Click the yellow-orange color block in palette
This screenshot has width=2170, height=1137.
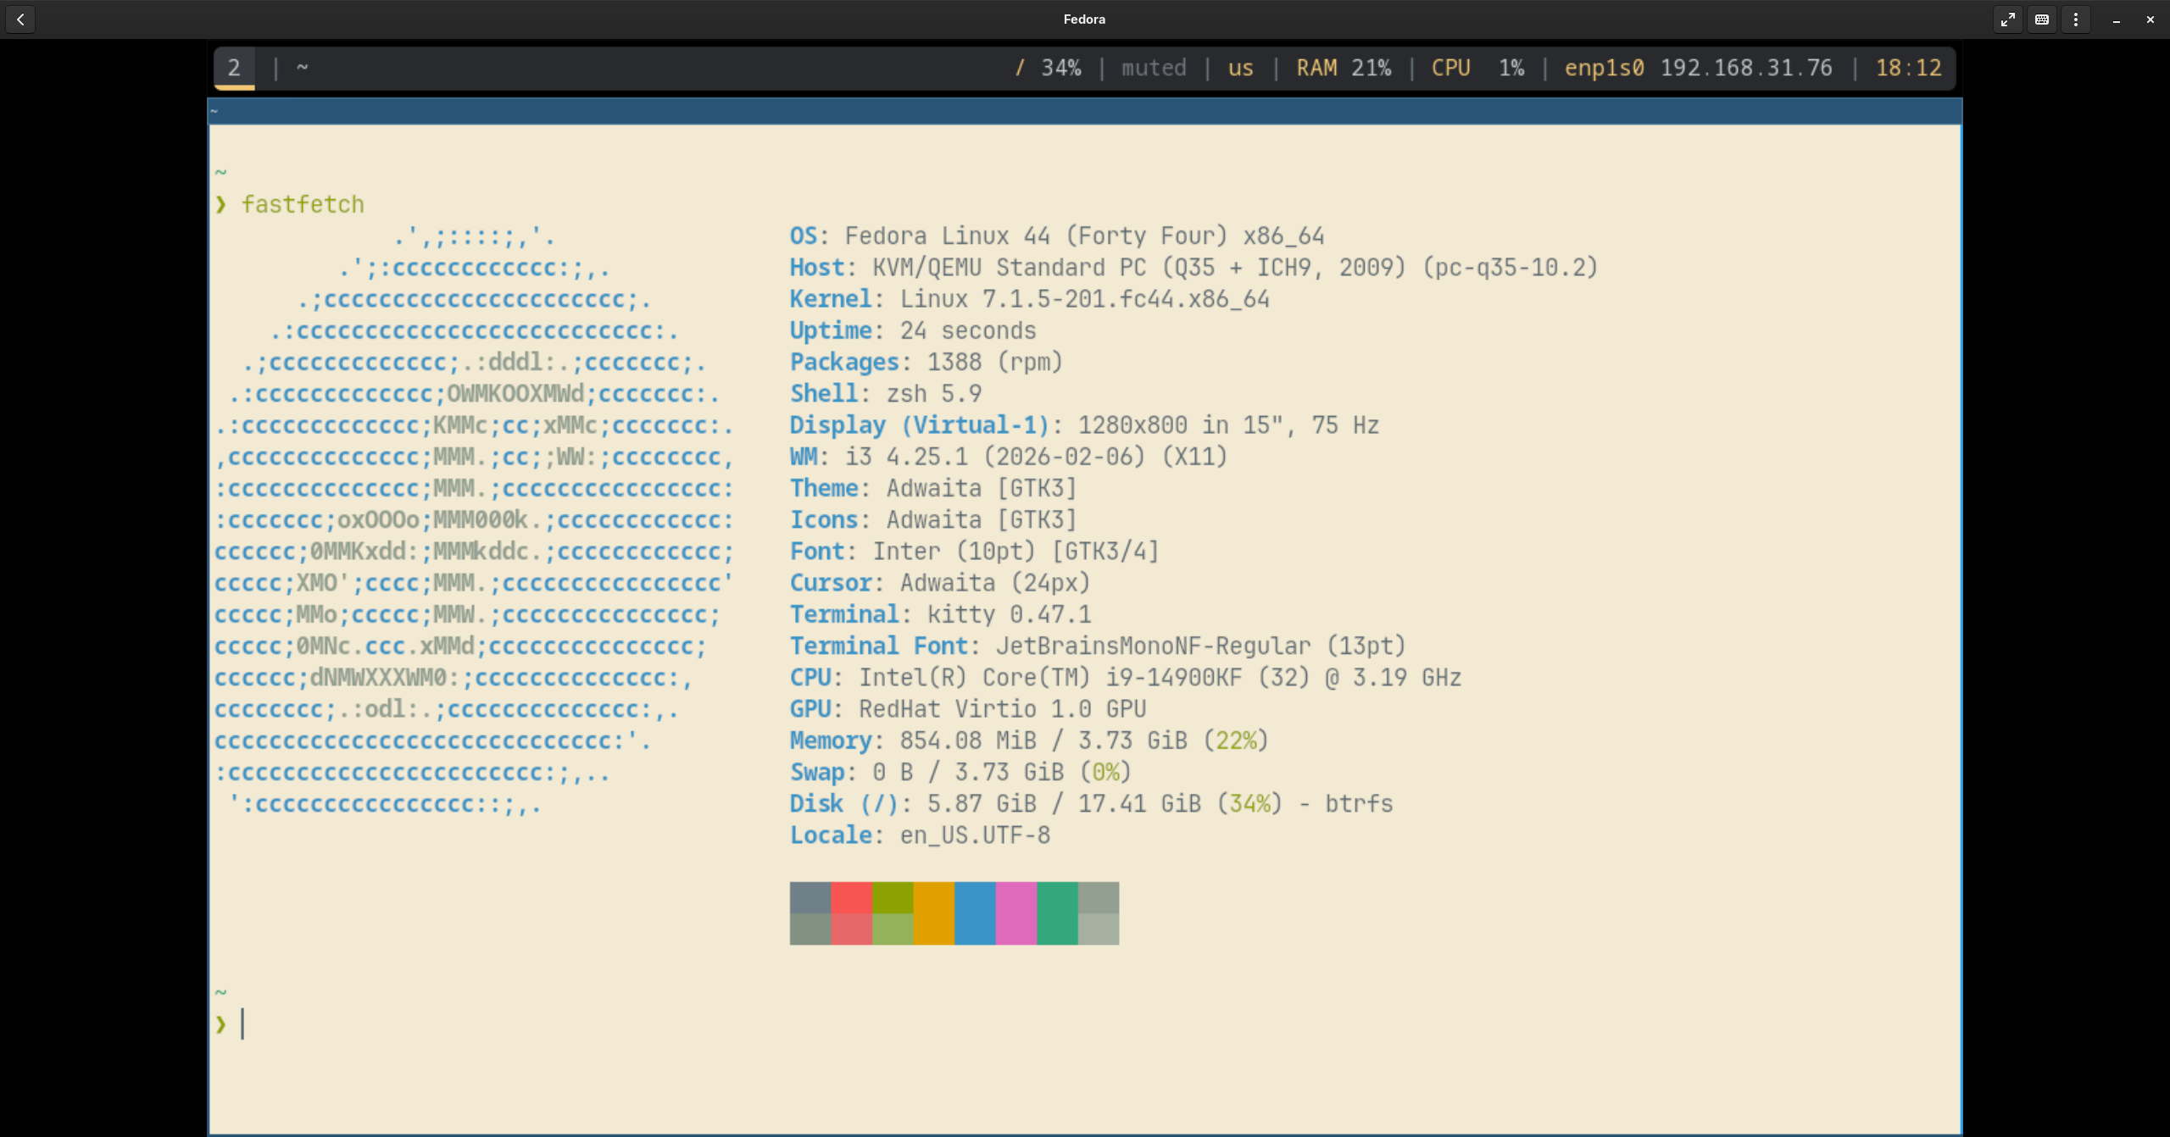pyautogui.click(x=934, y=913)
